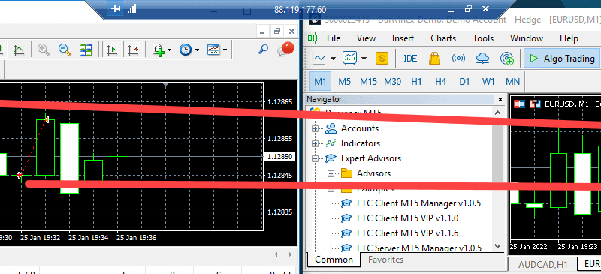Open the indicators list add icon
Viewport: 601px width, 274px height.
[159, 50]
